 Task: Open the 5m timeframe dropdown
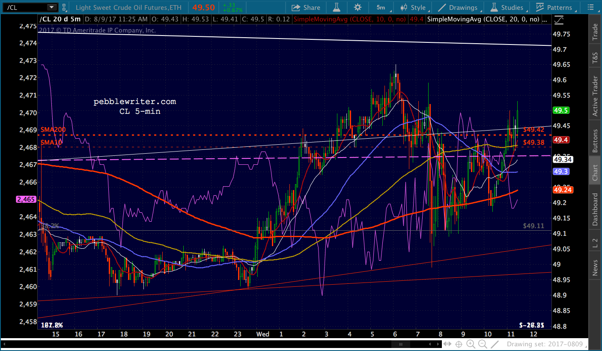(380, 7)
